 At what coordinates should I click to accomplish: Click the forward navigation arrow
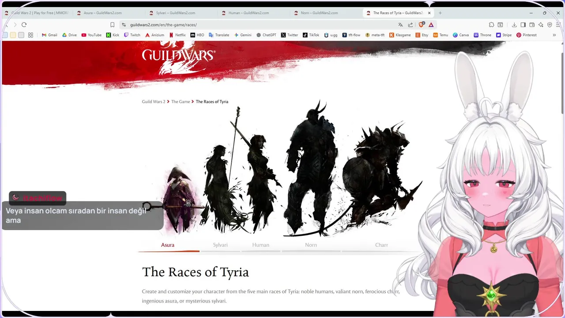click(x=15, y=25)
